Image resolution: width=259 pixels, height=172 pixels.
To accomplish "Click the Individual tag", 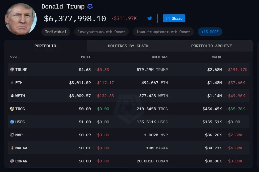I will tap(56, 32).
